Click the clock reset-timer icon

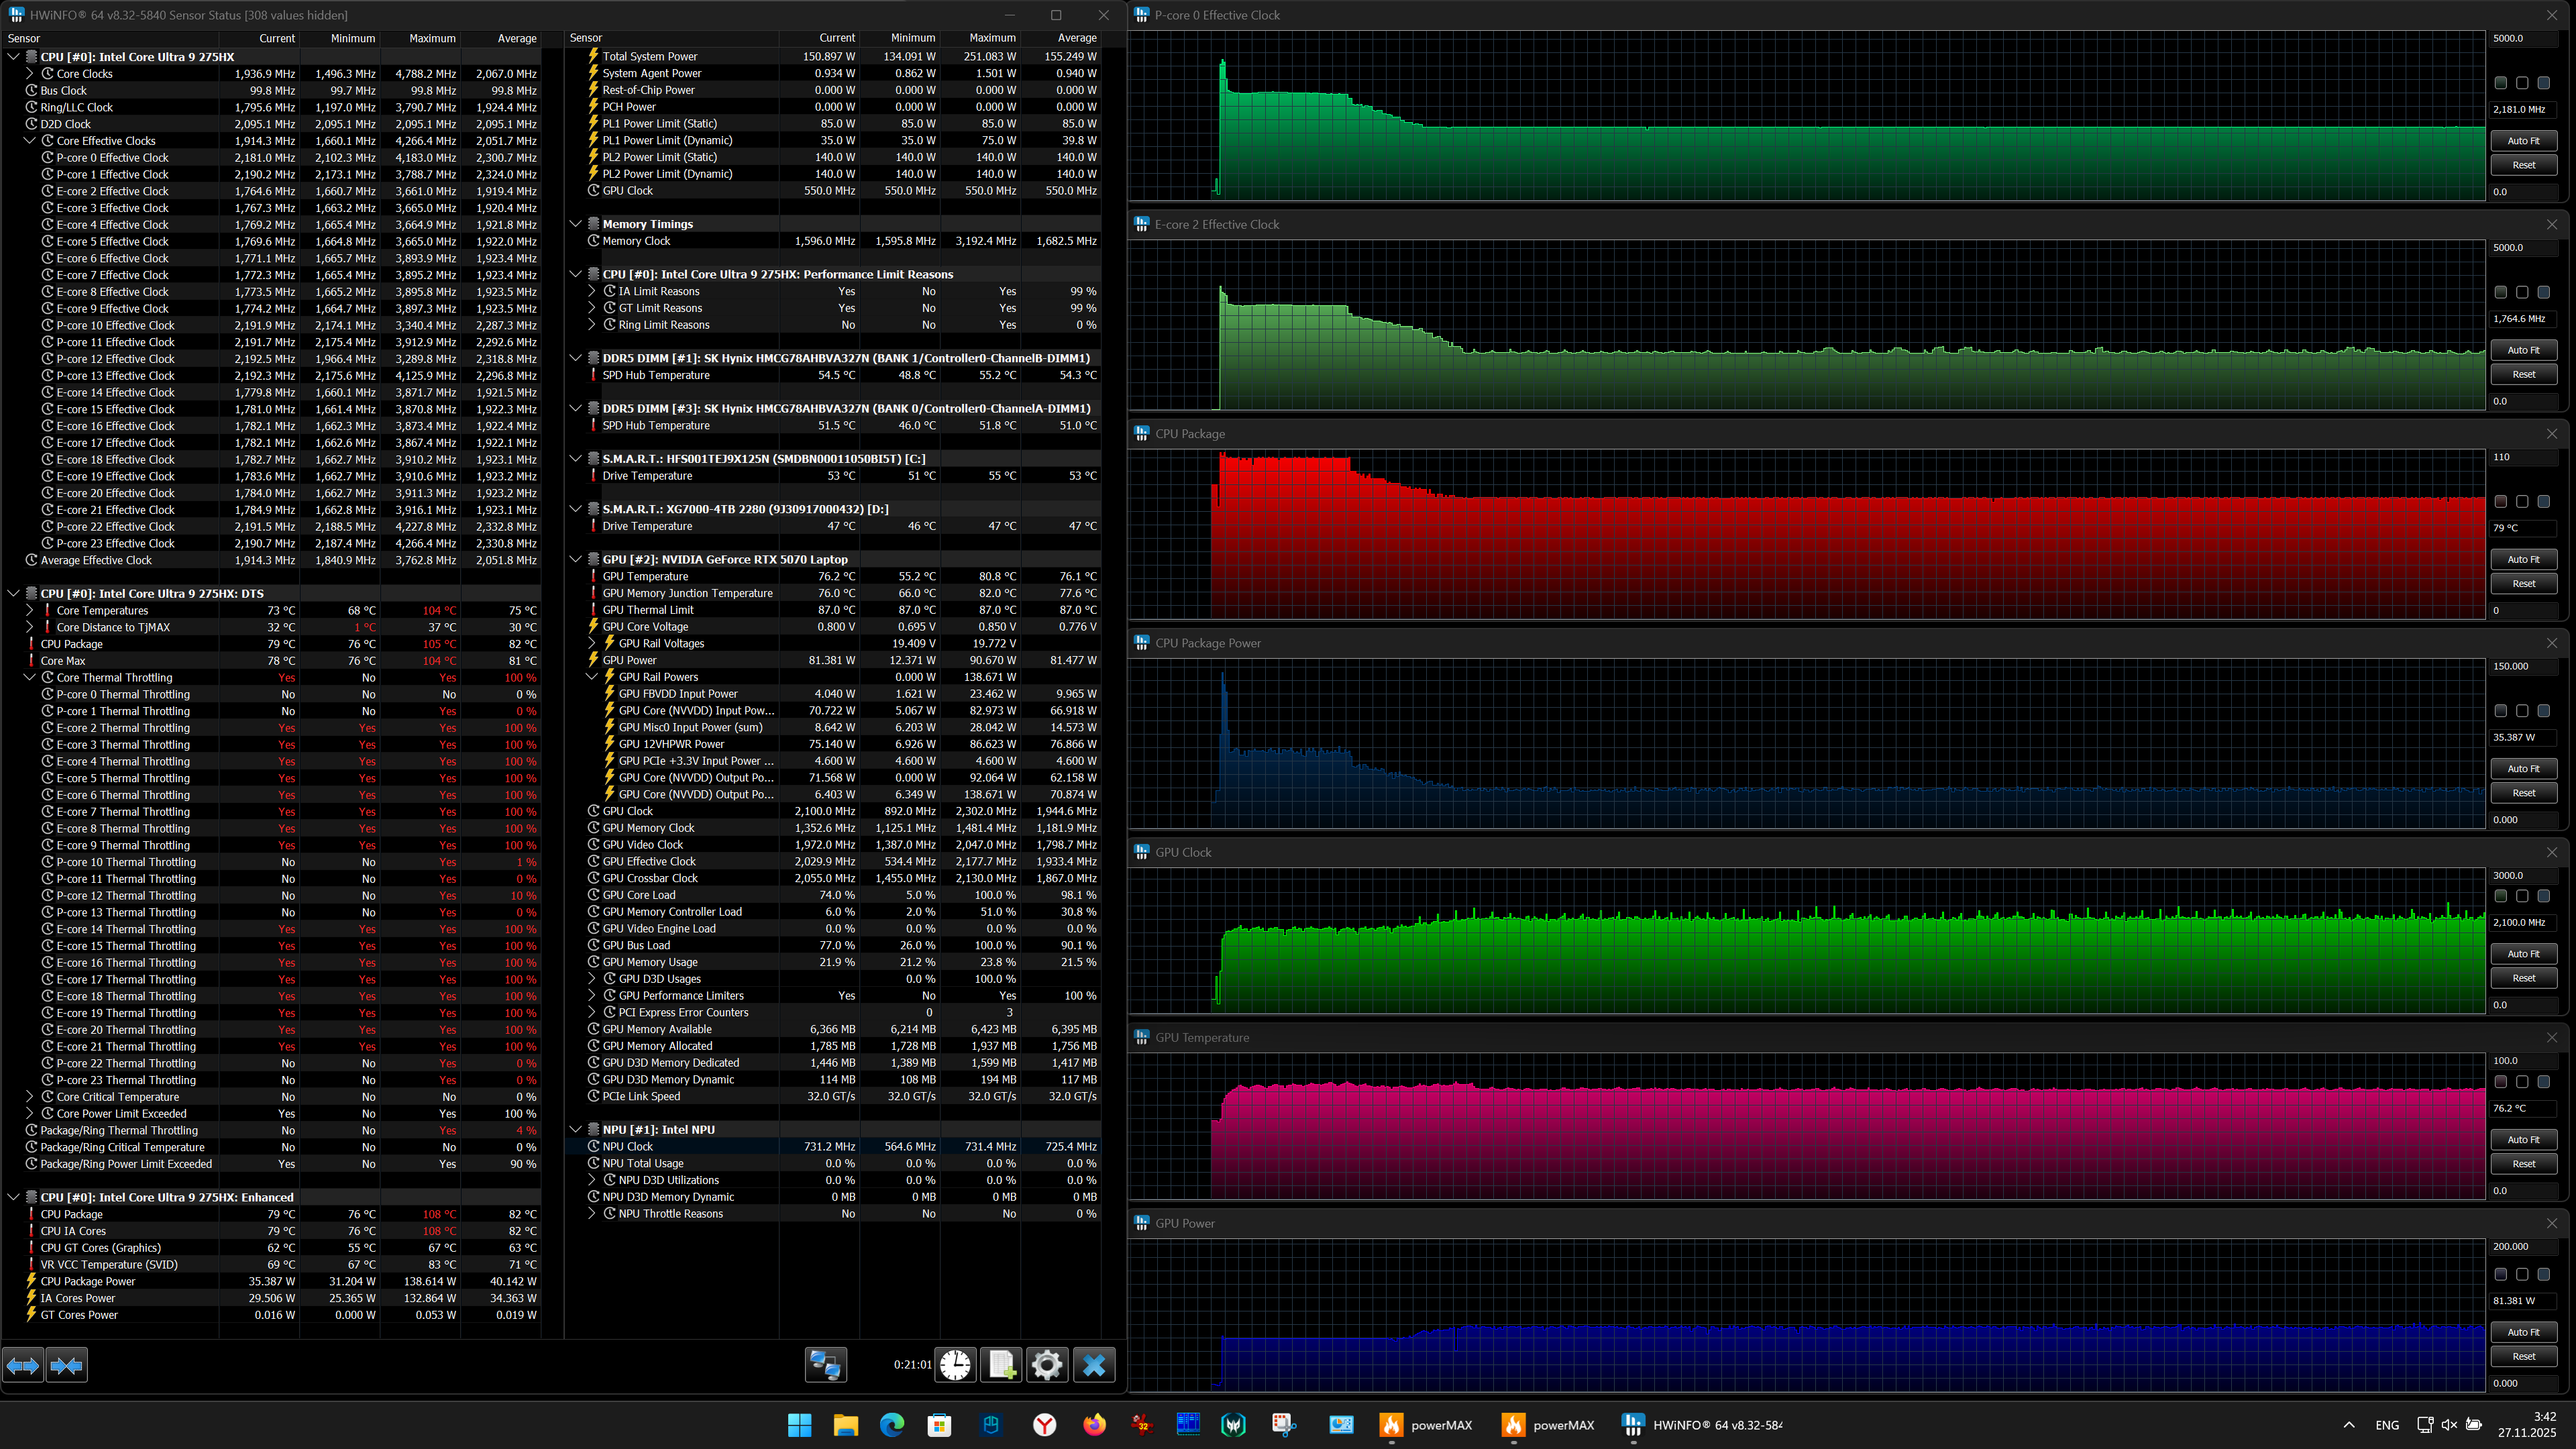tap(955, 1365)
